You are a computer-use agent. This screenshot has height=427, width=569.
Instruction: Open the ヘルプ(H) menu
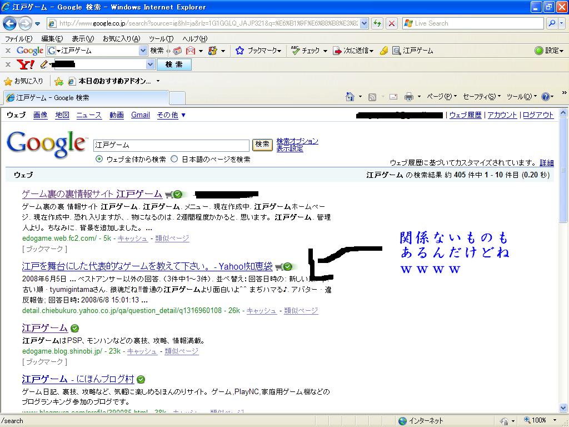[195, 38]
